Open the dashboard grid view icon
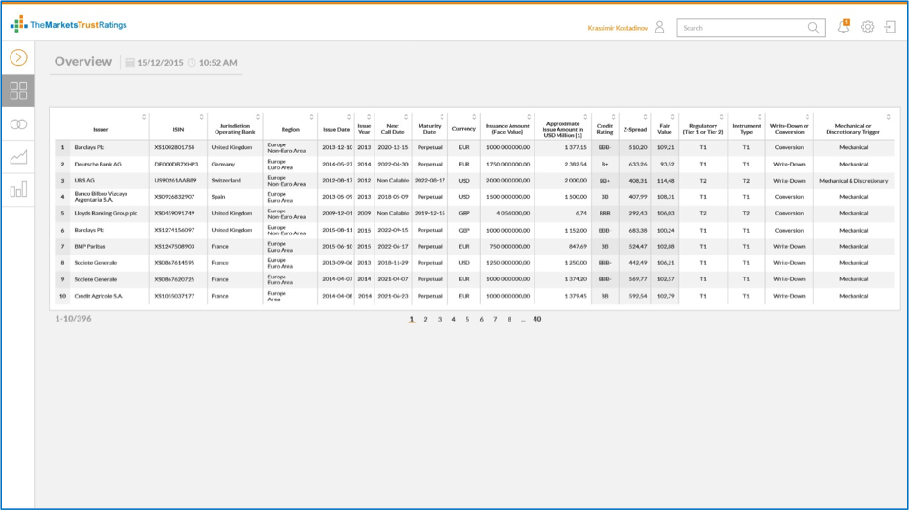 tap(18, 90)
